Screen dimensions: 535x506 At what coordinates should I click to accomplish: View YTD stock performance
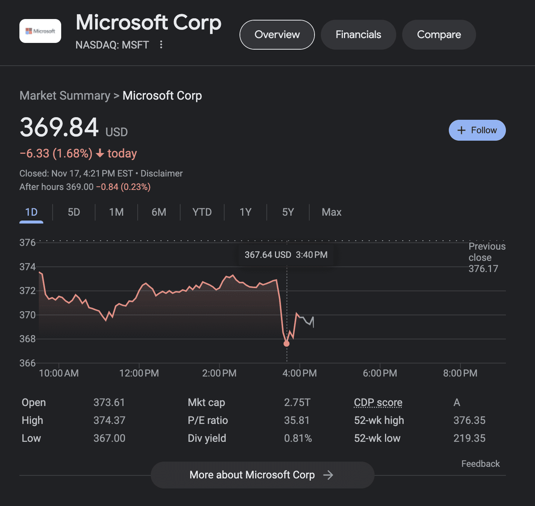(x=202, y=212)
